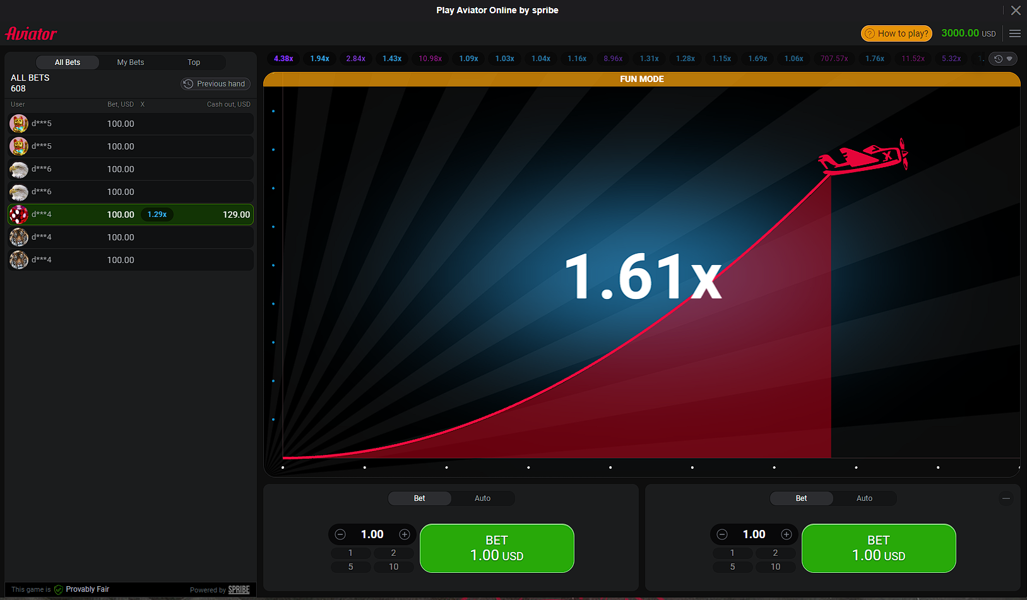Screen dimensions: 1027x600
Task: Open the 1.43x round result
Action: click(x=392, y=59)
